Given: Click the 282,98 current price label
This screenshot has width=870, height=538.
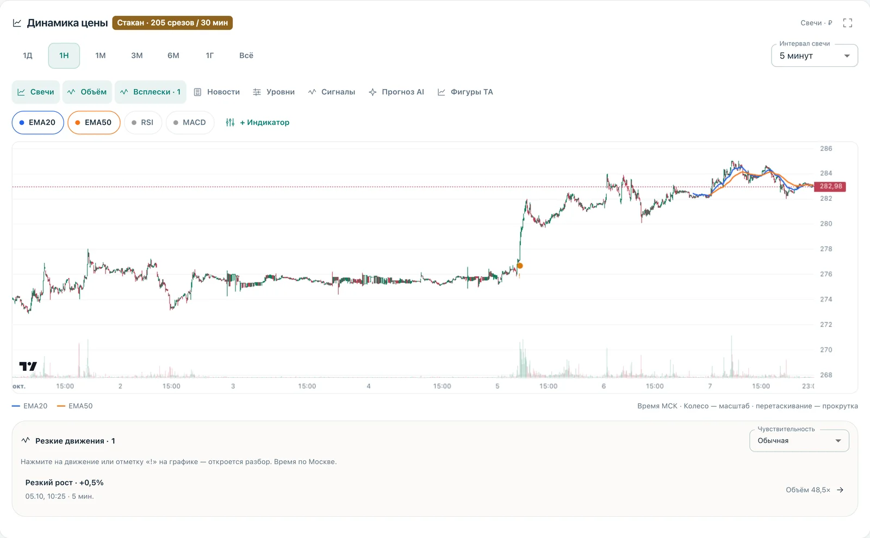Looking at the screenshot, I should coord(830,186).
